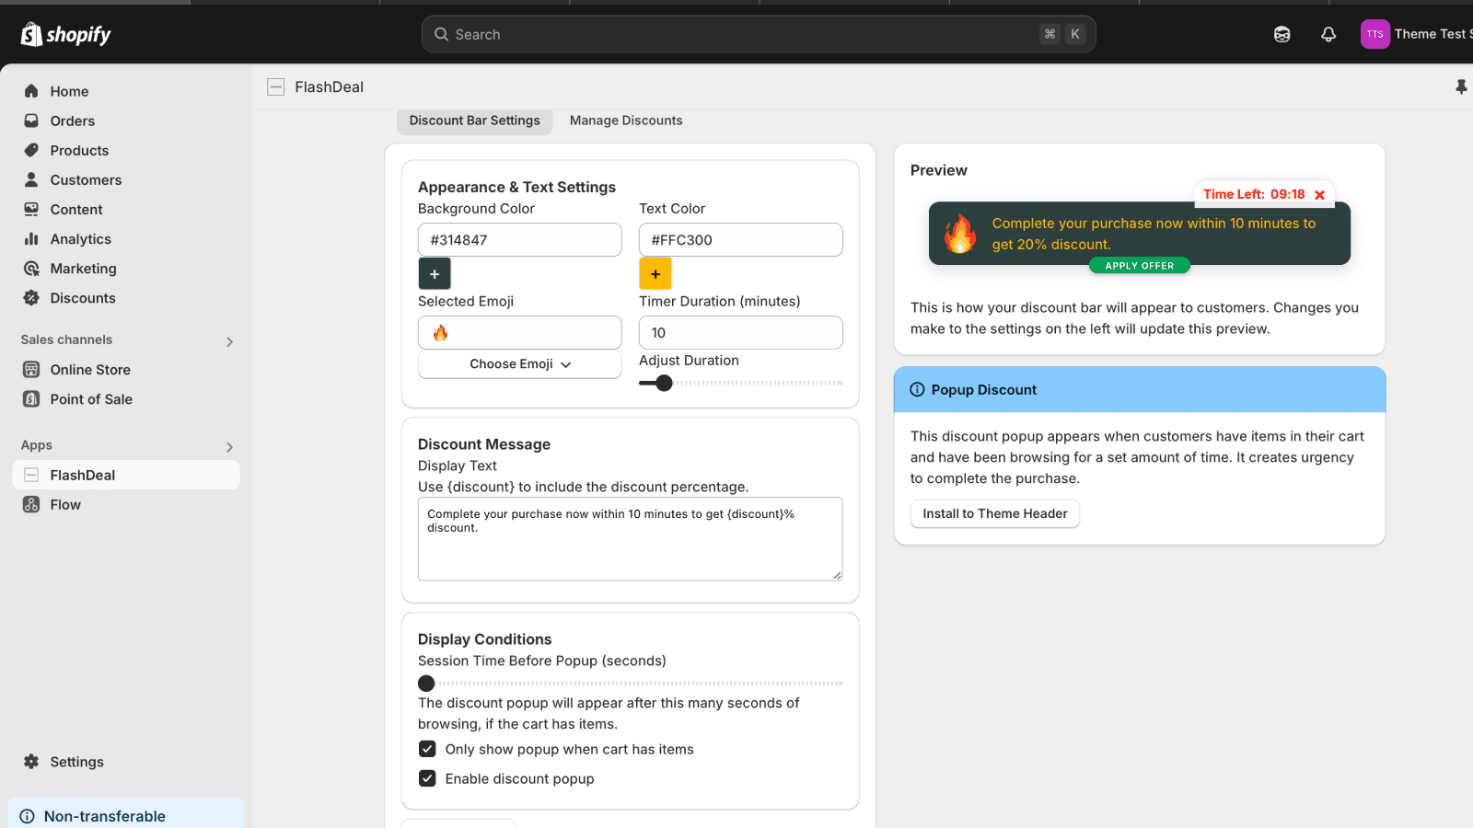
Task: Toggle Enable discount popup checkbox
Action: (427, 778)
